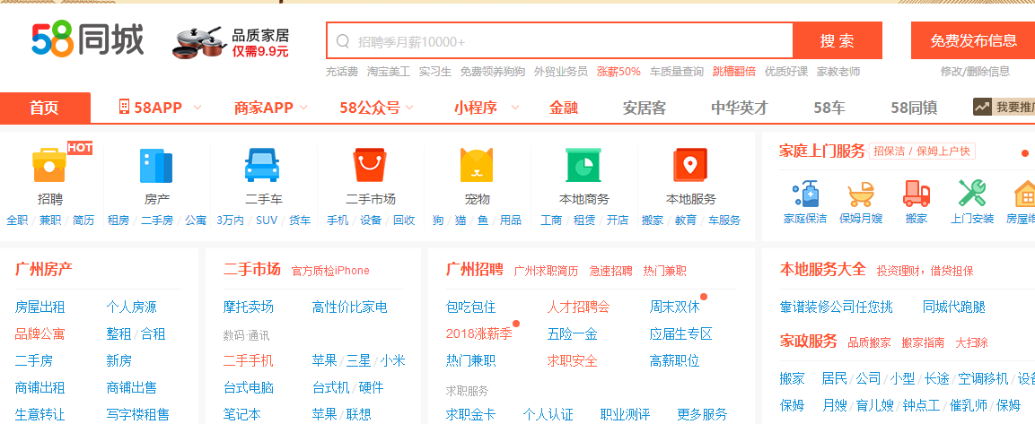Click the 充话费 hot search link

pos(342,71)
